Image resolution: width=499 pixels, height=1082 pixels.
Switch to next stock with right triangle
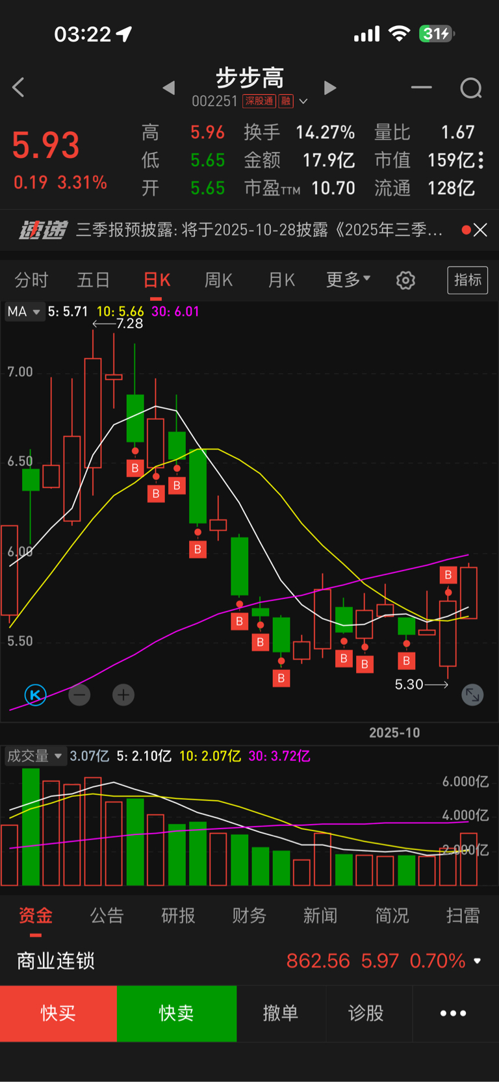330,88
